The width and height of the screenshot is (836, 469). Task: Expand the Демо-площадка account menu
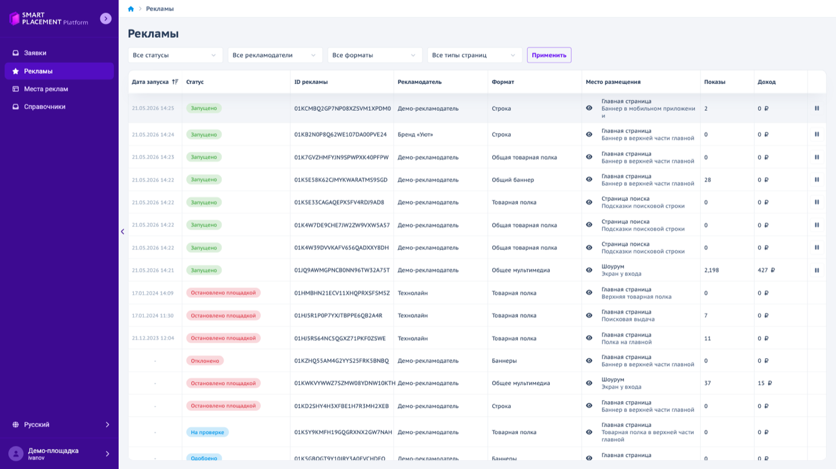point(59,453)
